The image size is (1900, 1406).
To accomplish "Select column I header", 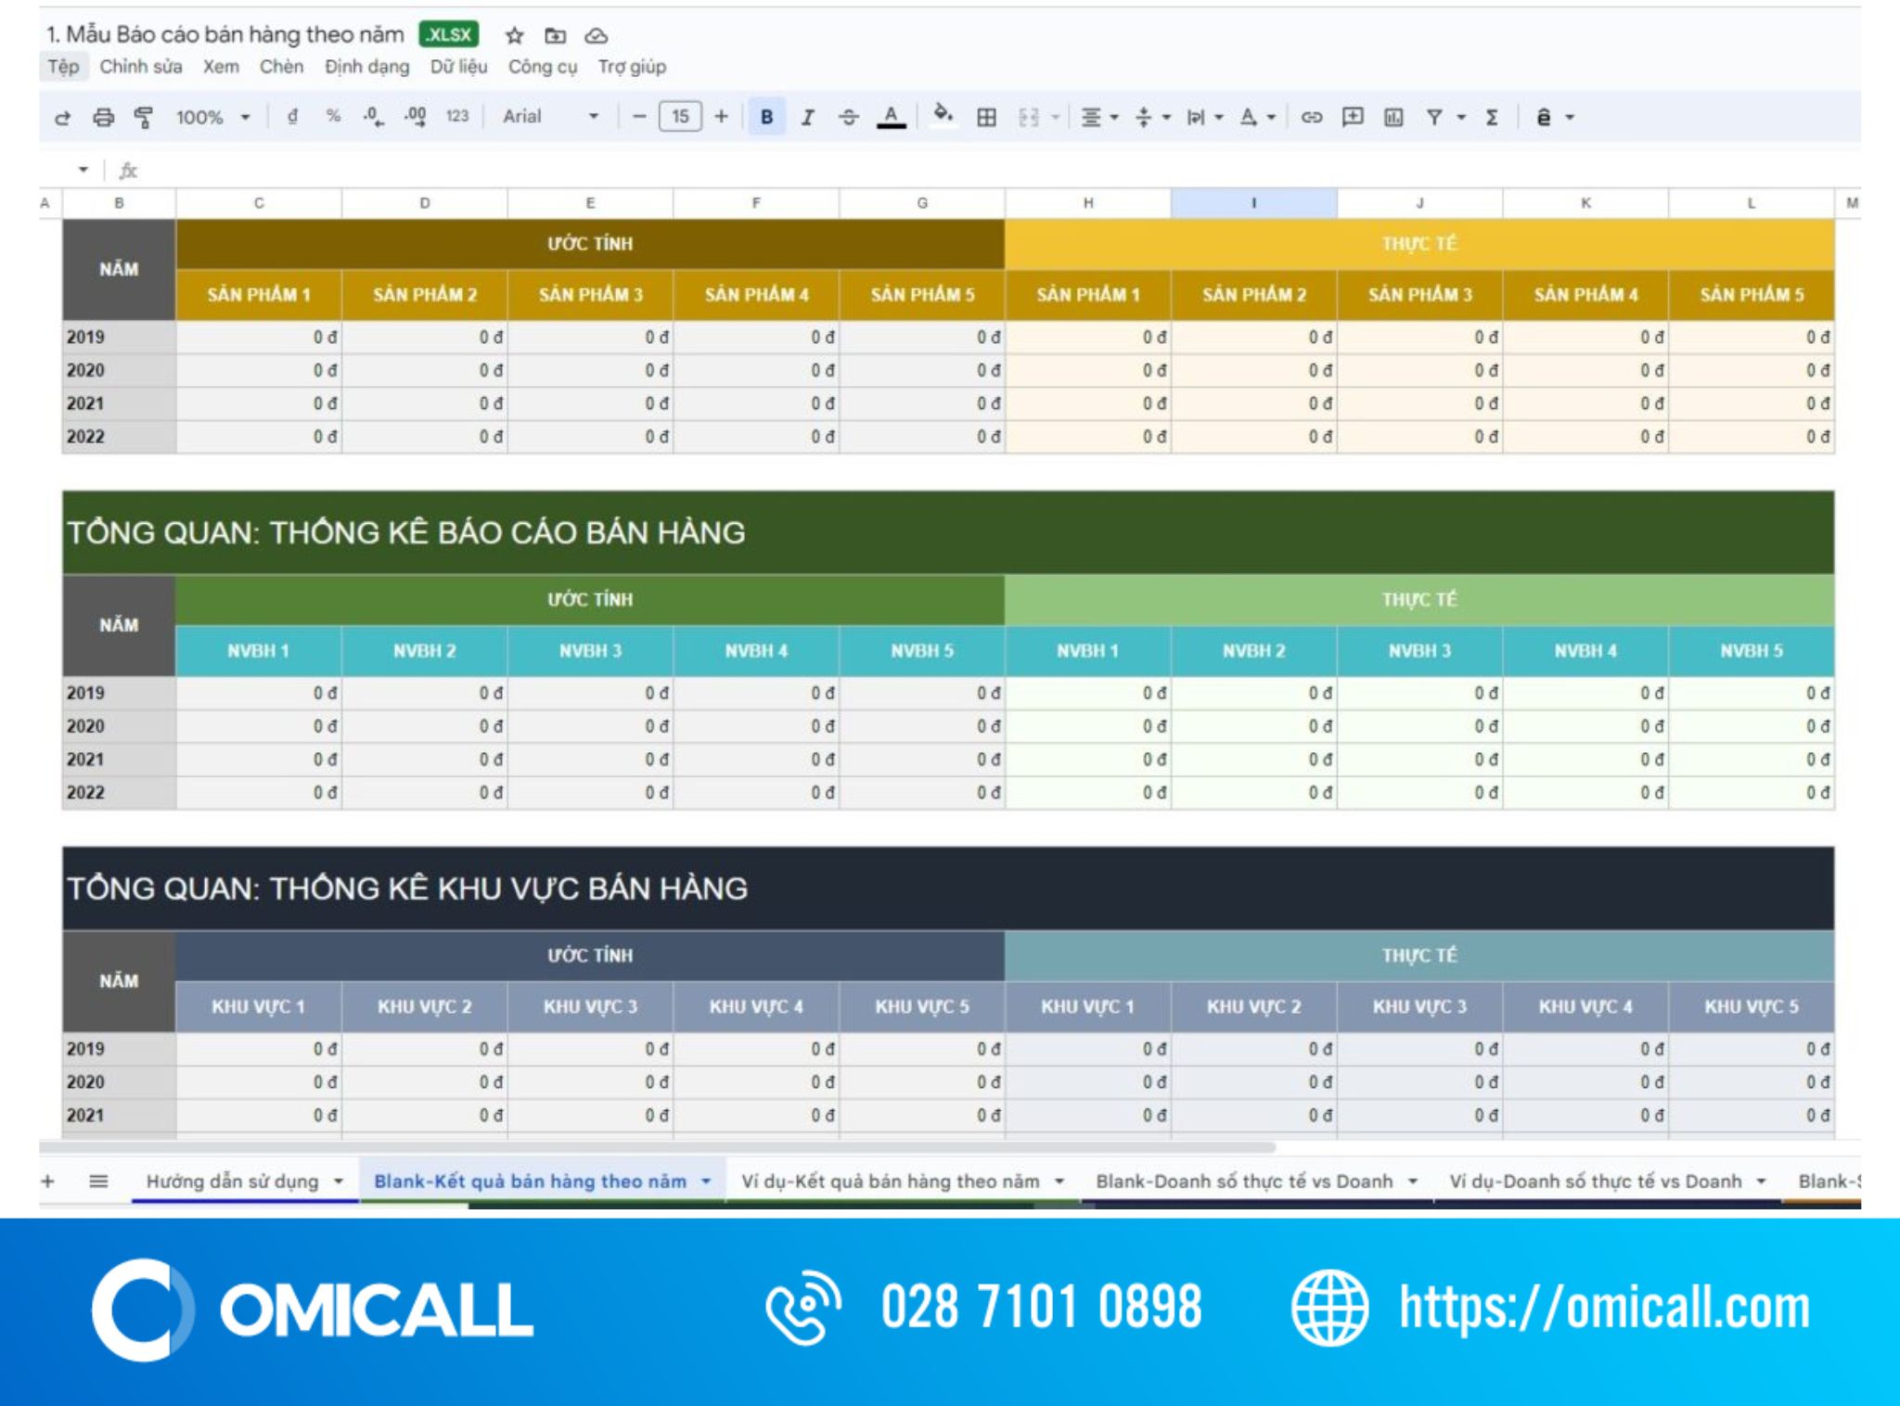I will [x=1253, y=203].
